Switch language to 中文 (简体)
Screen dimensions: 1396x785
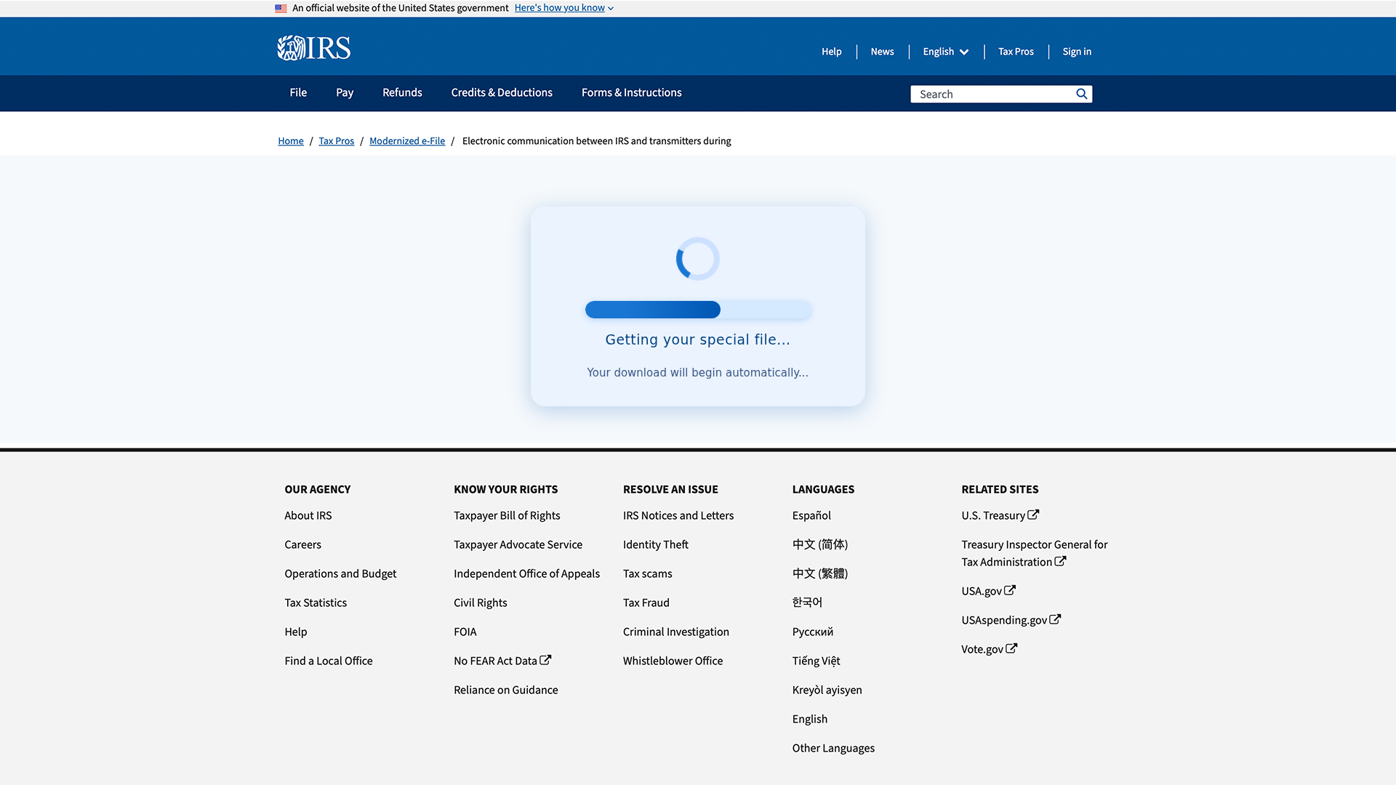pos(820,544)
